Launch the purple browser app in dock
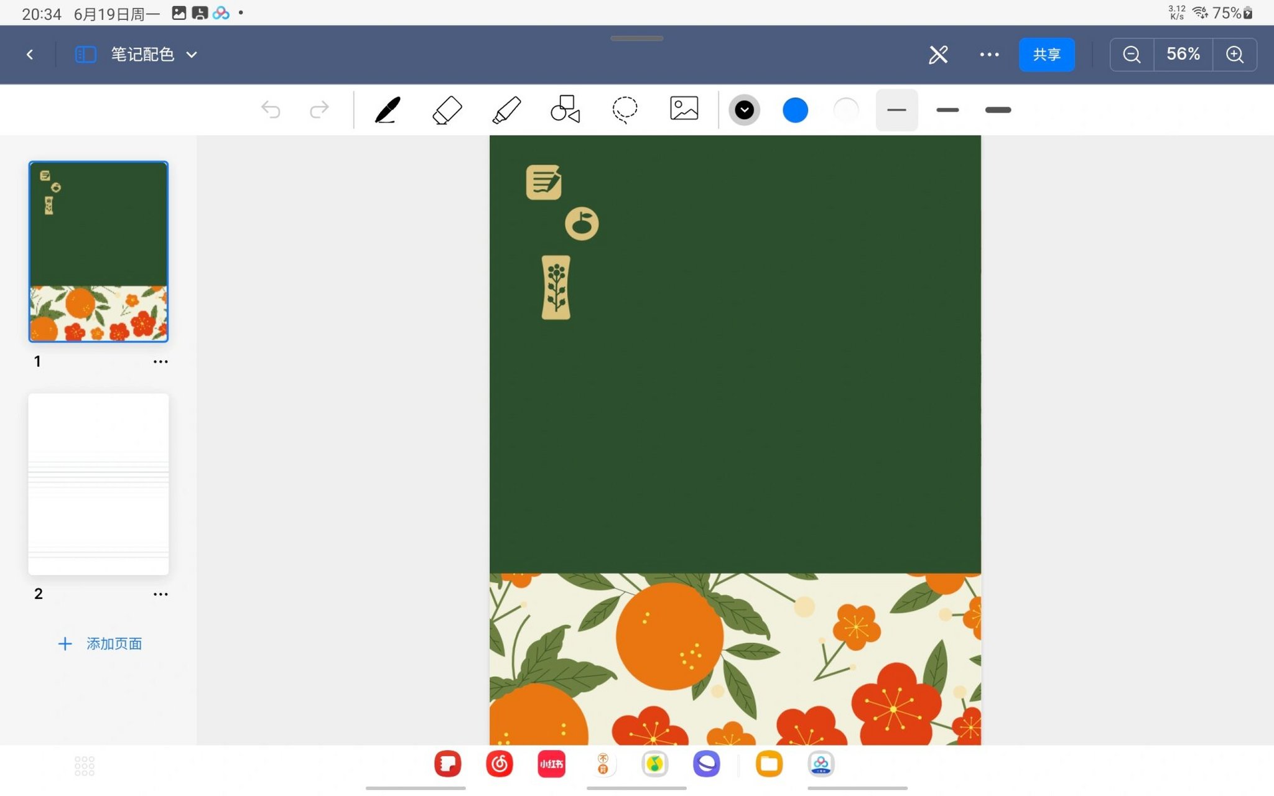The image size is (1274, 796). [x=707, y=764]
